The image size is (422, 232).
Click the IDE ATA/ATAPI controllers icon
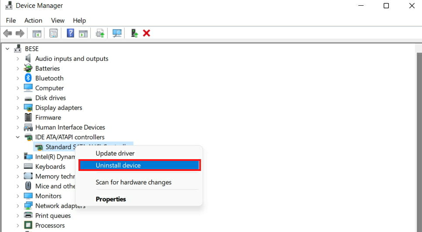pos(28,137)
